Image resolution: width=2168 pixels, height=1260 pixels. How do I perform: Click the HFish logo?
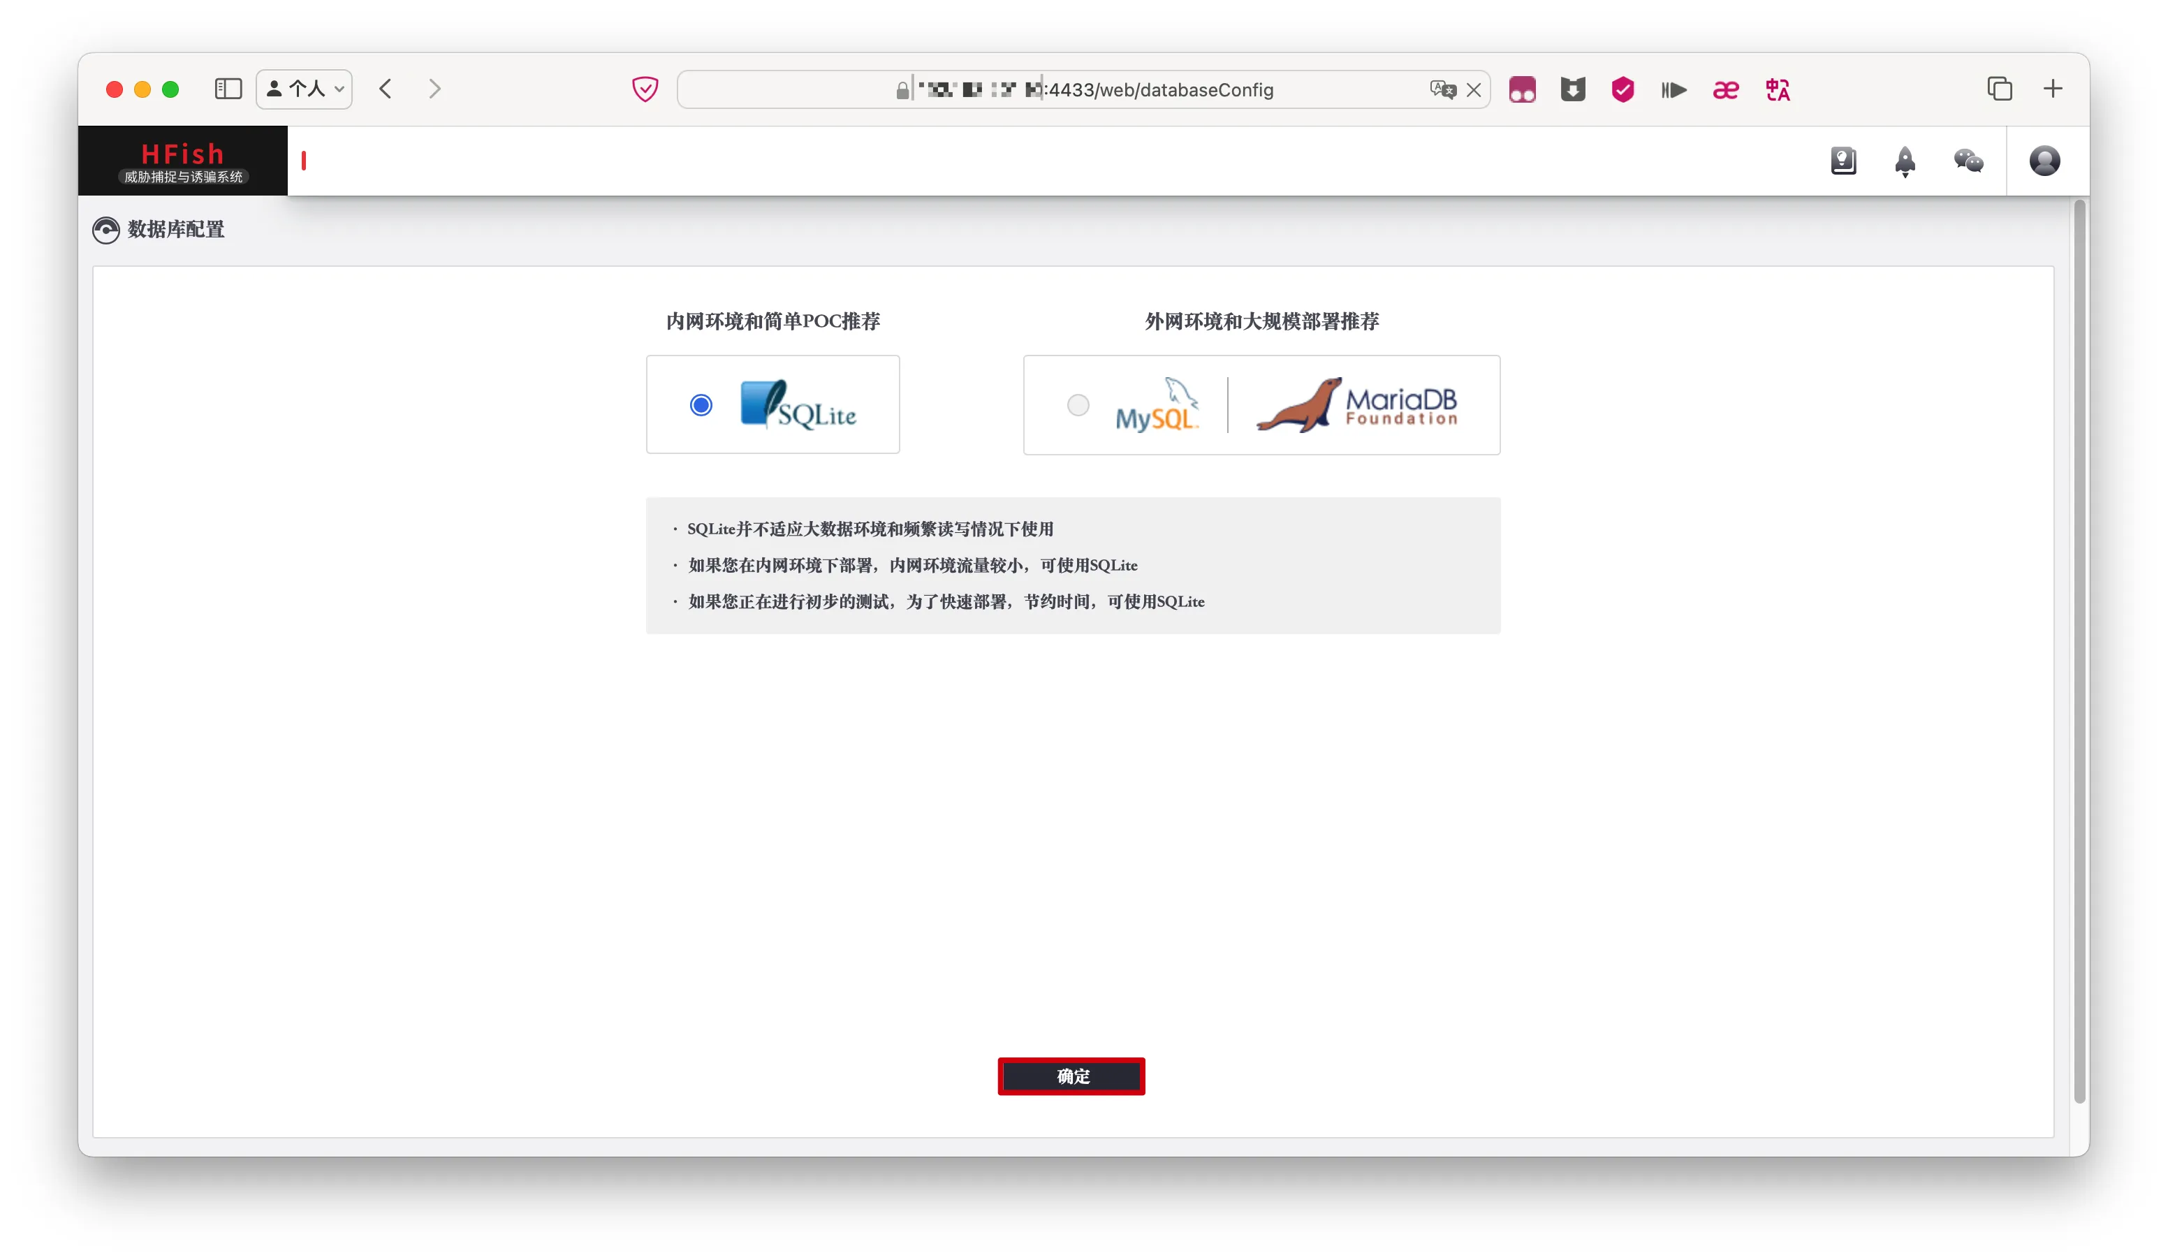[x=182, y=160]
